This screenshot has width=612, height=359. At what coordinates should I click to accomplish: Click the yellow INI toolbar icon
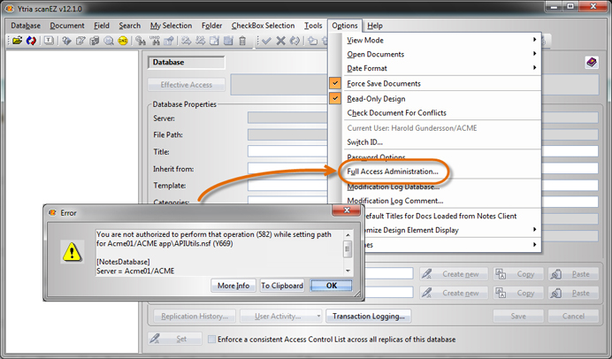pyautogui.click(x=123, y=41)
